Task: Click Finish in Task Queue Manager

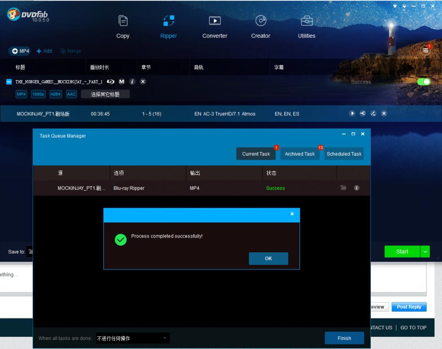Action: coord(344,338)
